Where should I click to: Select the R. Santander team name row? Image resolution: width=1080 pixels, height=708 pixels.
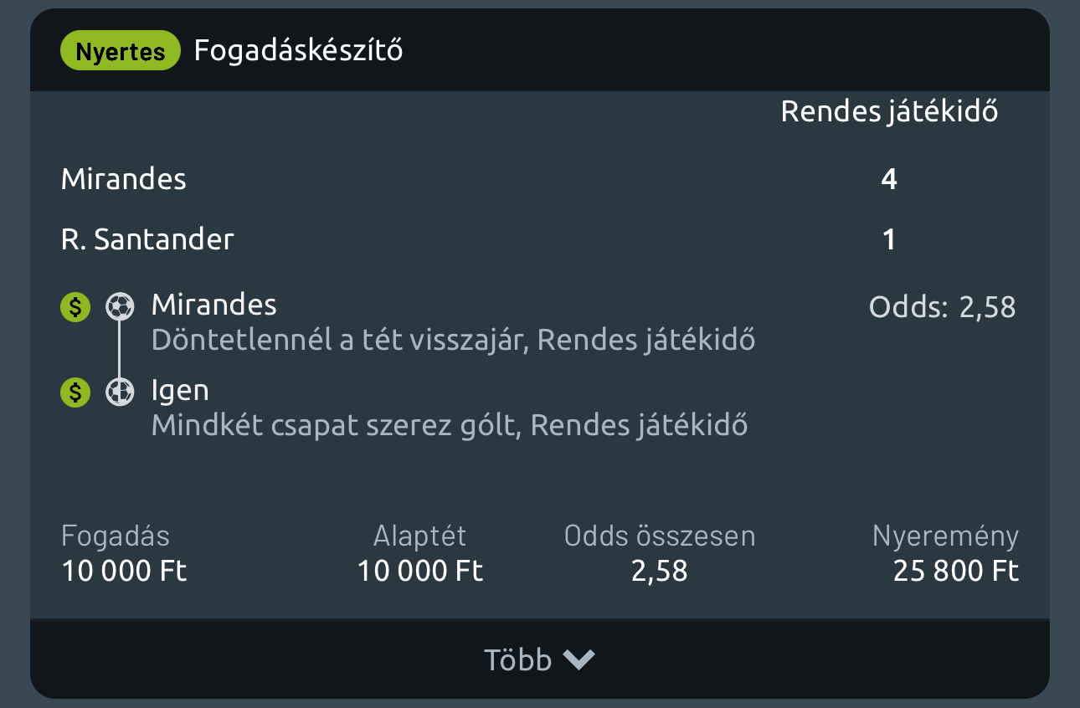point(147,240)
